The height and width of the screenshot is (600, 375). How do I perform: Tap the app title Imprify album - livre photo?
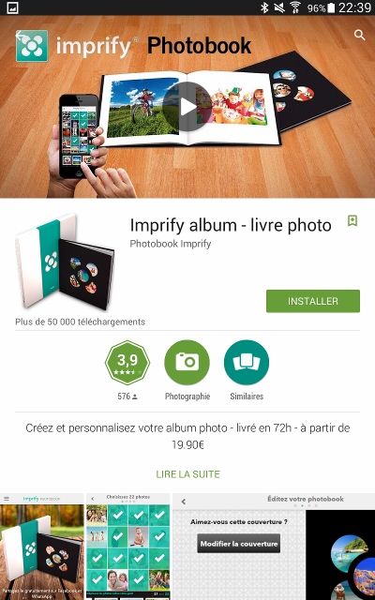pos(231,225)
